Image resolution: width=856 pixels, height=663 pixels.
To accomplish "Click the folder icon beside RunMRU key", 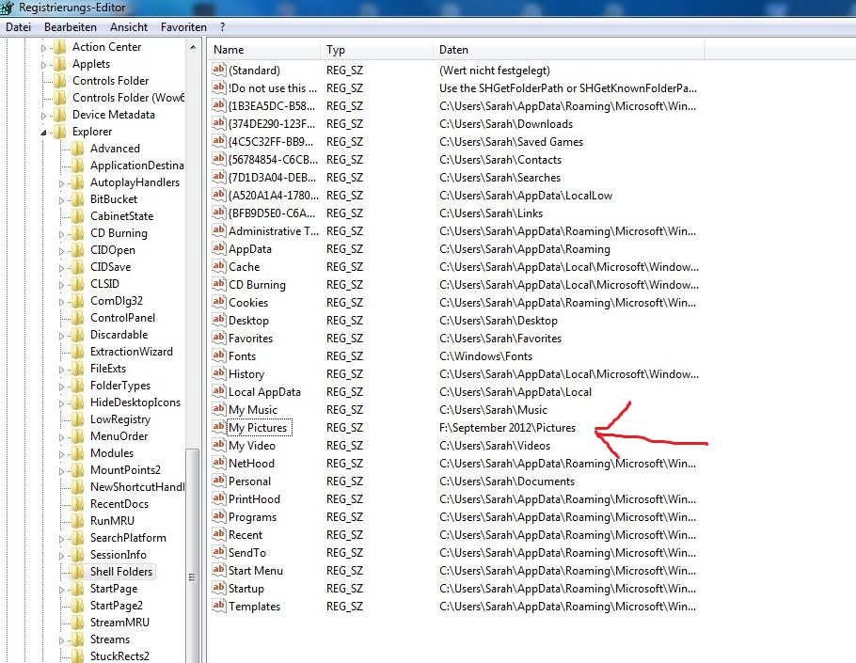I will [x=77, y=521].
